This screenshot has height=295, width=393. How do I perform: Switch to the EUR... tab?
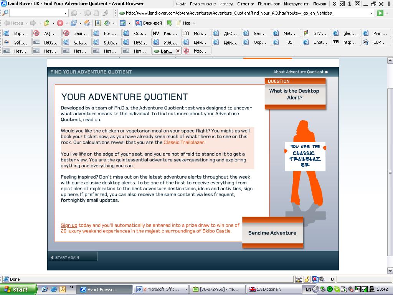[x=376, y=42]
